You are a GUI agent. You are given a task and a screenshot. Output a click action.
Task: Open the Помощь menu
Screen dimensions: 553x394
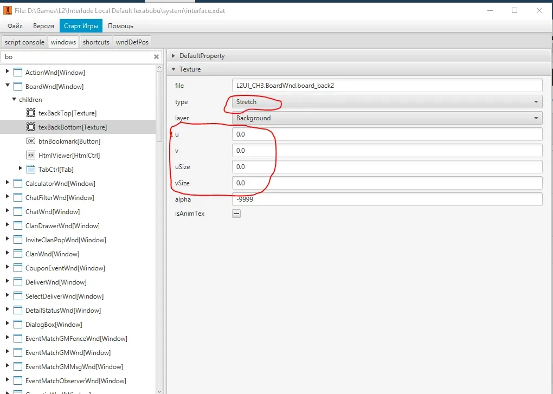pyautogui.click(x=120, y=26)
